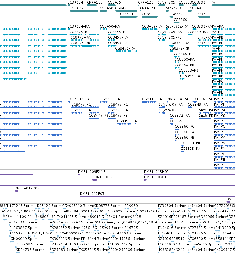This screenshot has height=254, width=235.
Task: Click the DME1-019O05 clone label
Action: [27, 188]
